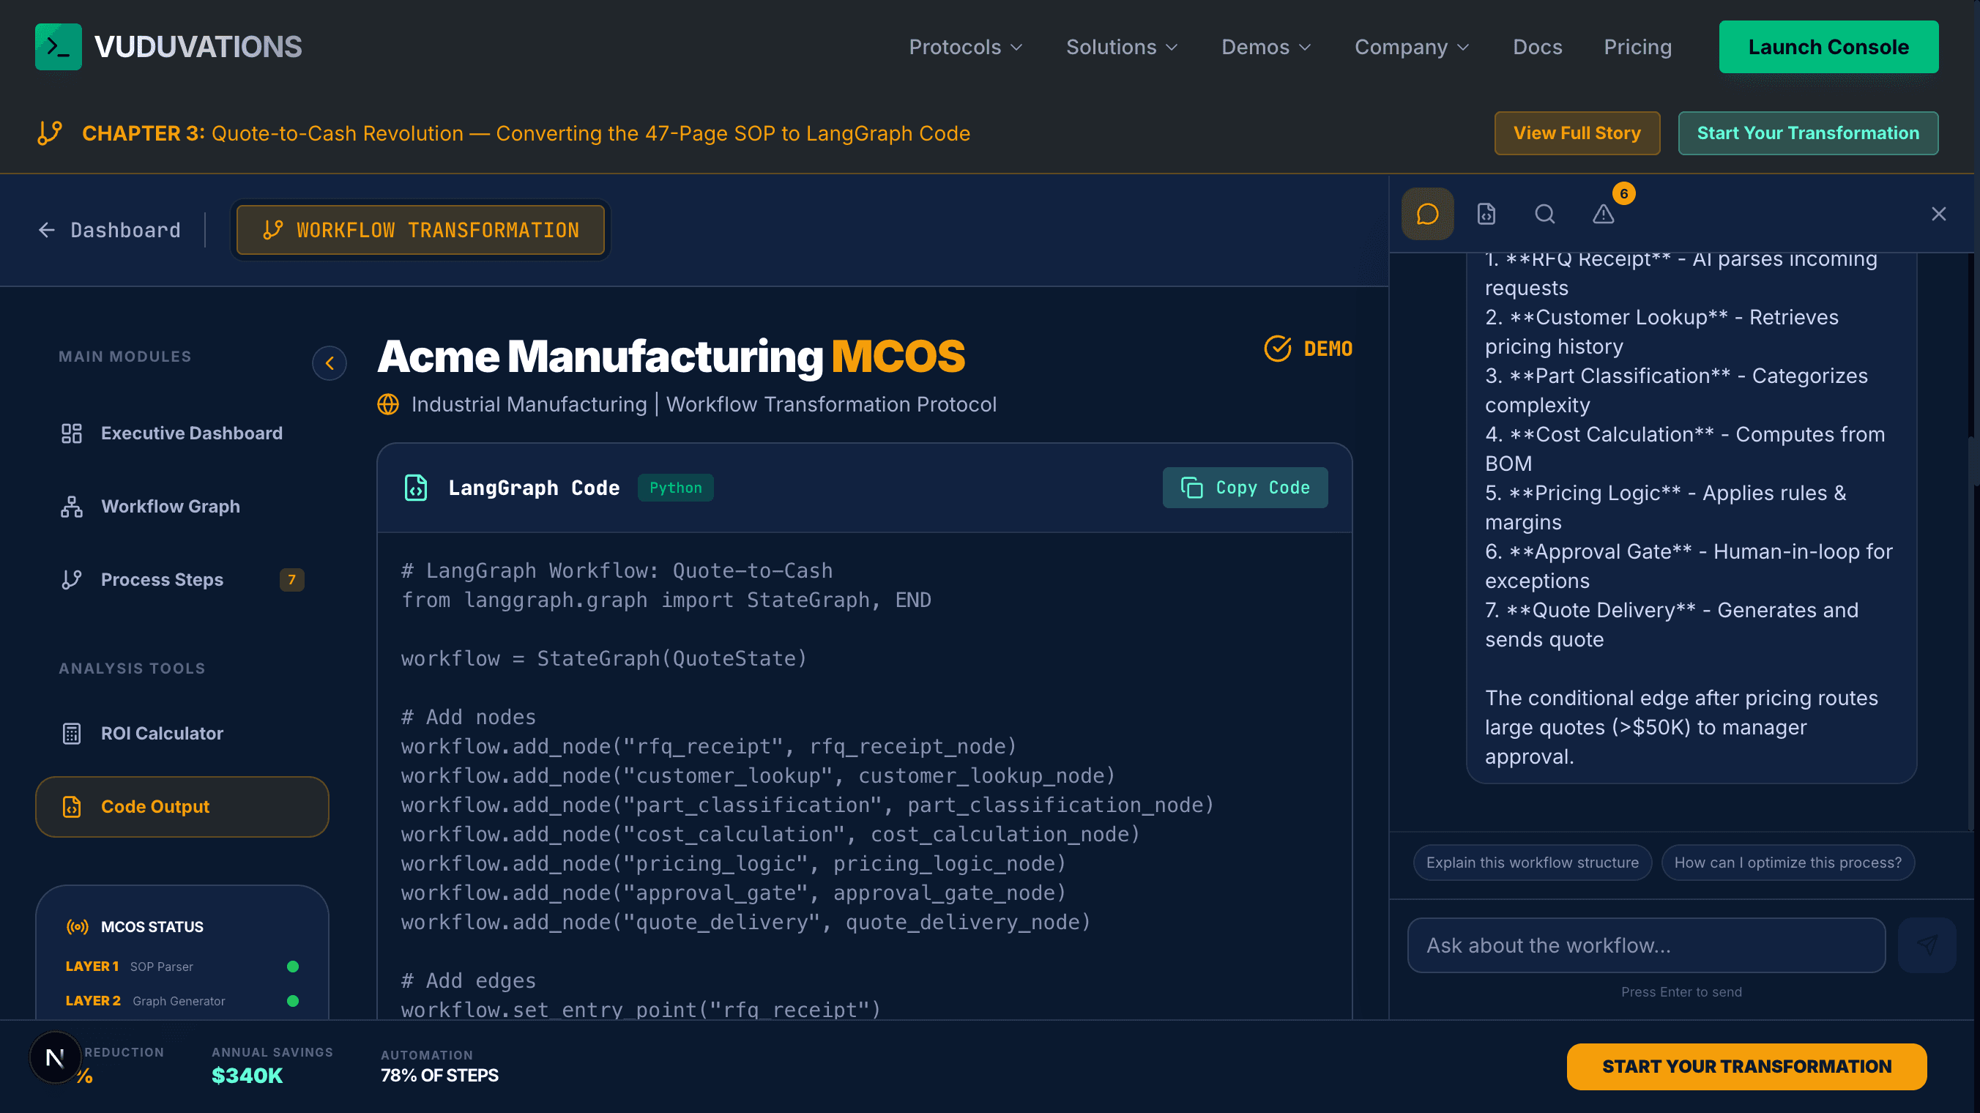Click the globe icon beside Industrial Manufacturing
This screenshot has width=1980, height=1113.
tap(388, 404)
